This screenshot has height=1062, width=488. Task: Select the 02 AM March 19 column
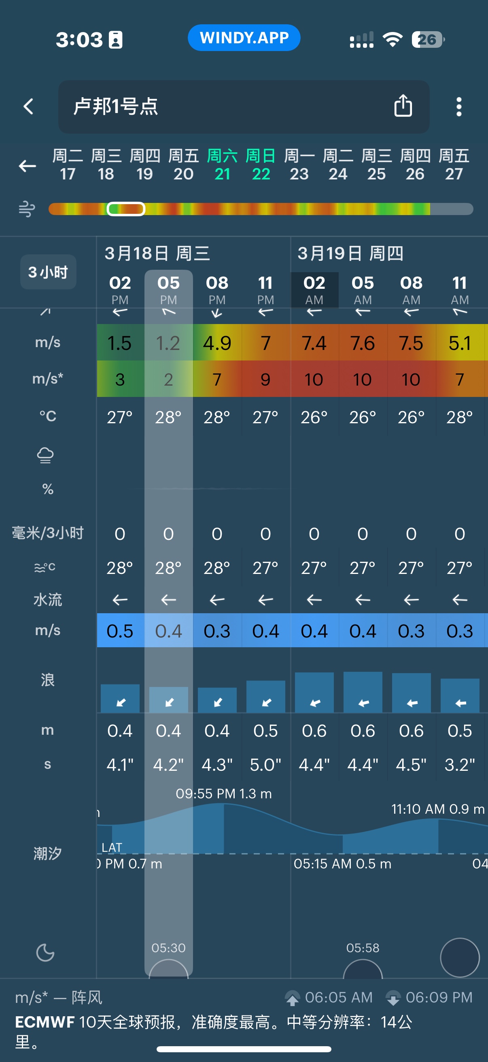314,290
